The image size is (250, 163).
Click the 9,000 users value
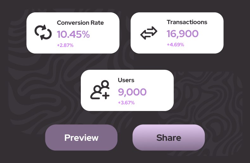132,92
